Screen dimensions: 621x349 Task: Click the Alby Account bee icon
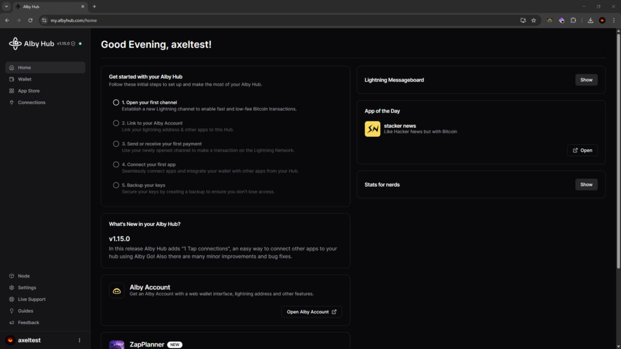[117, 291]
